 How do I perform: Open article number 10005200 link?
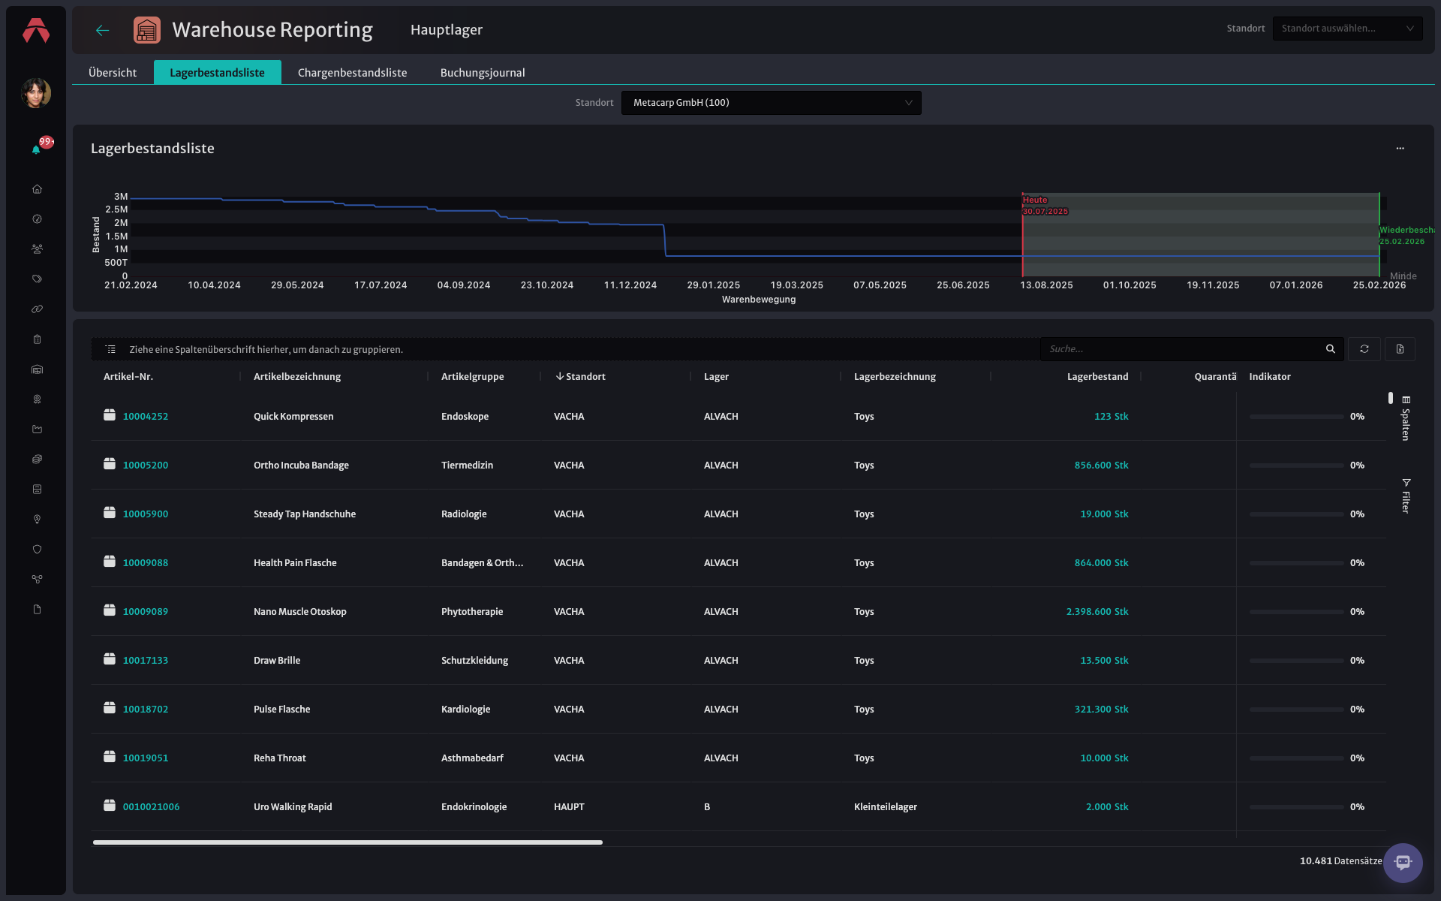tap(146, 466)
